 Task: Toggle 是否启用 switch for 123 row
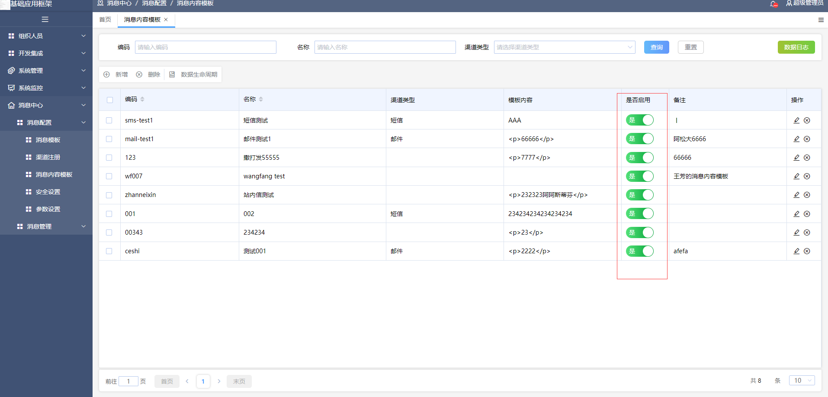(x=640, y=158)
